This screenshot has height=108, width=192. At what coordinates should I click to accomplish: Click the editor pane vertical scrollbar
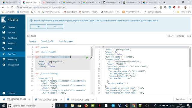coord(91,52)
